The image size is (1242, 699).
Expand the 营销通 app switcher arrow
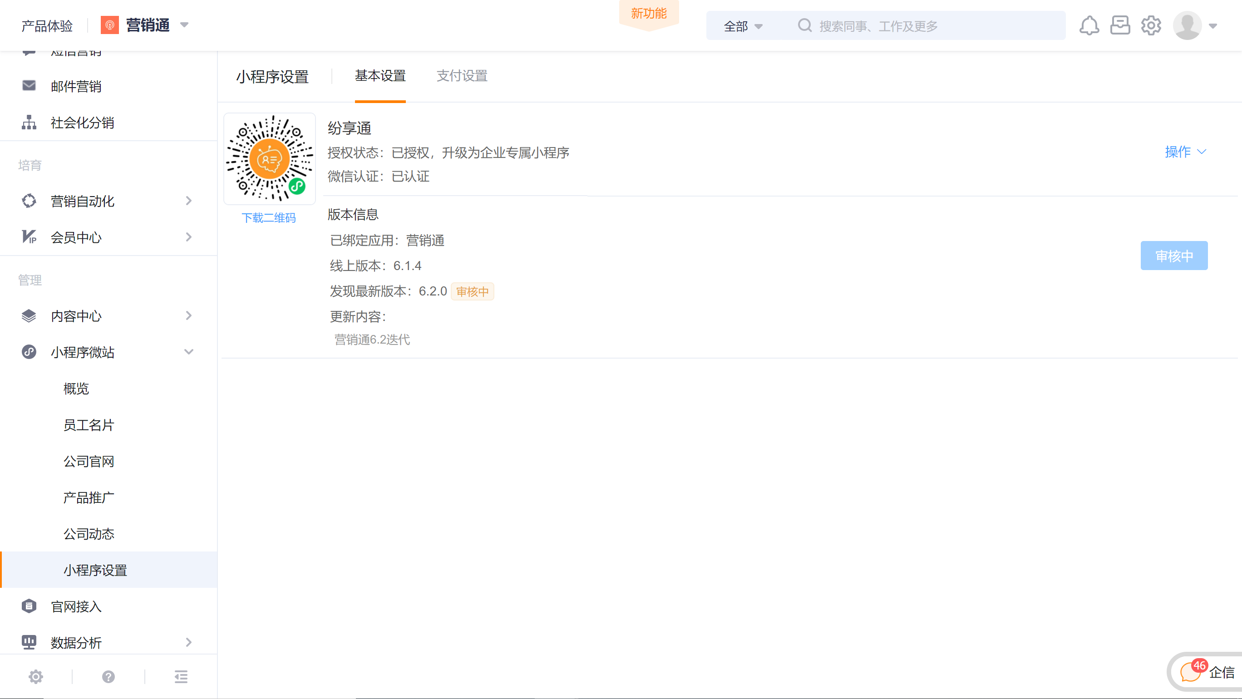click(x=184, y=25)
